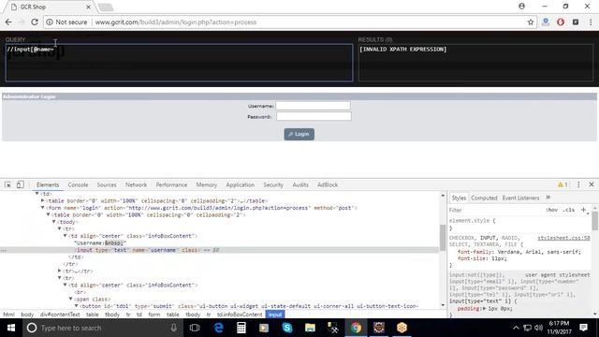The height and width of the screenshot is (337, 599).
Task: Switch to the Security tab
Action: pos(273,184)
